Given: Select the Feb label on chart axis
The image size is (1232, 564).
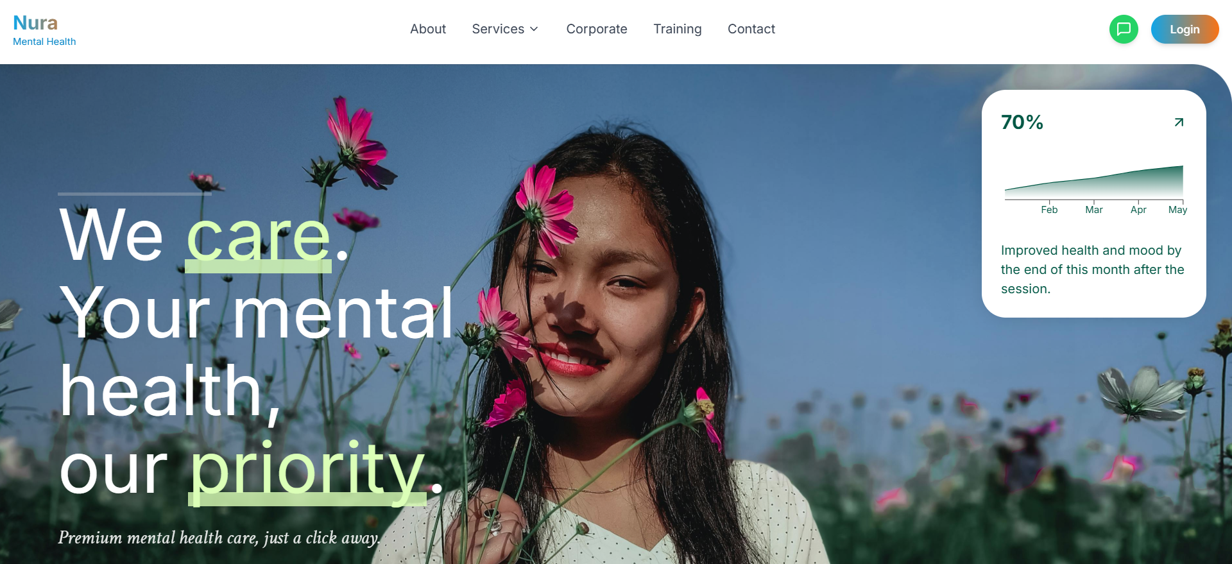Looking at the screenshot, I should pyautogui.click(x=1049, y=210).
